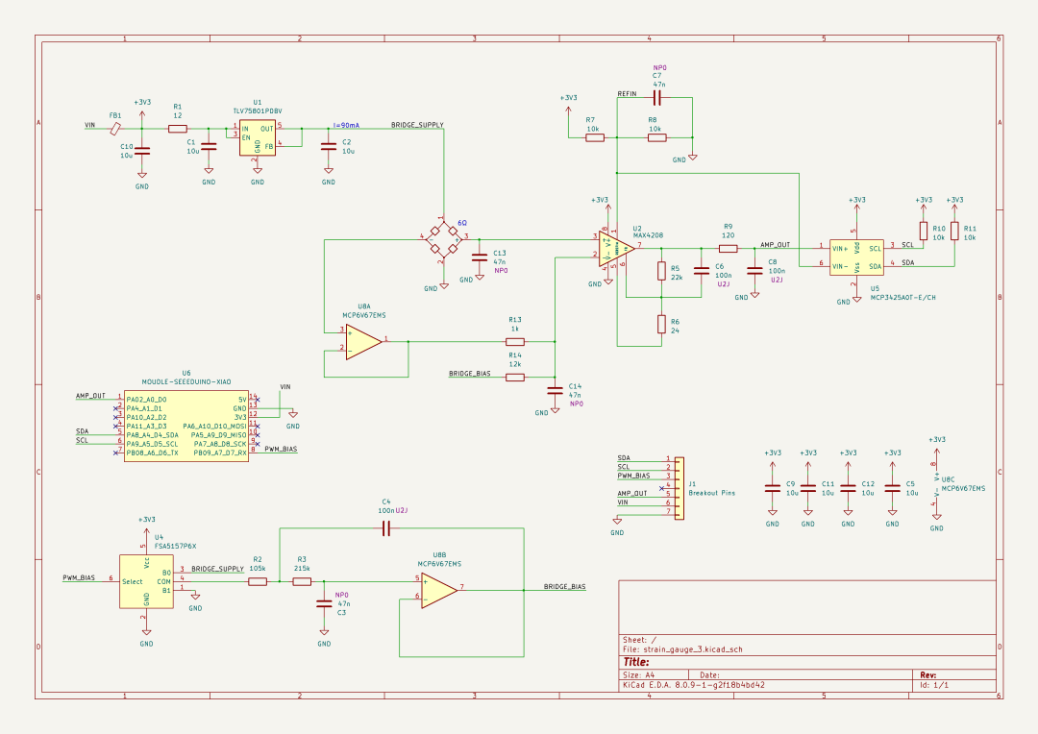This screenshot has width=1038, height=734.
Task: Select BRIDGE_SUPPLY label at the top wire
Action: coord(417,125)
